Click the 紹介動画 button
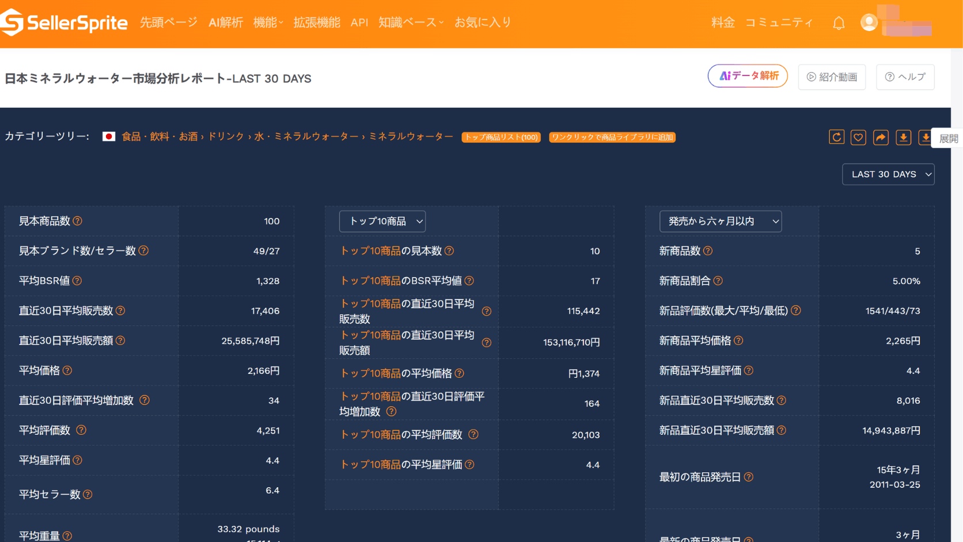Screen dimensions: 963x542 [832, 77]
